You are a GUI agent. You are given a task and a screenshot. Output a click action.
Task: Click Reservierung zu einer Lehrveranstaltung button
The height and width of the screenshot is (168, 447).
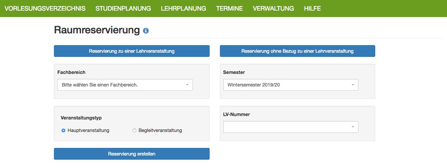click(x=132, y=51)
